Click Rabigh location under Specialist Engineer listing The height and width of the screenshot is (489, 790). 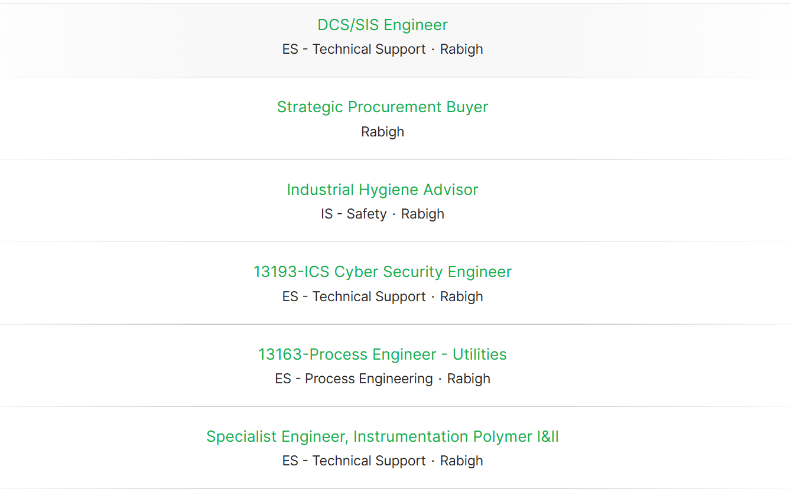click(x=461, y=461)
